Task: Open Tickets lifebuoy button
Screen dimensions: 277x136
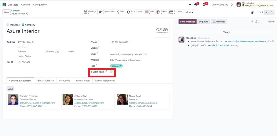Action: 162,12
